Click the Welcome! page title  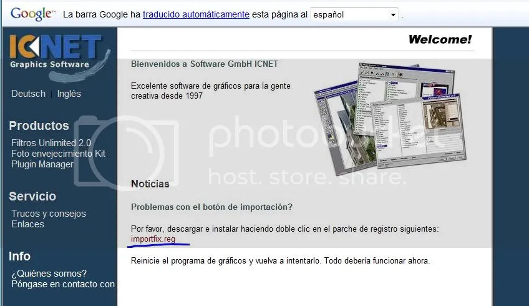(440, 39)
